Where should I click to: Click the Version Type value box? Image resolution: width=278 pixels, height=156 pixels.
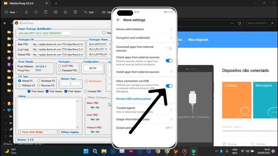[x=71, y=84]
